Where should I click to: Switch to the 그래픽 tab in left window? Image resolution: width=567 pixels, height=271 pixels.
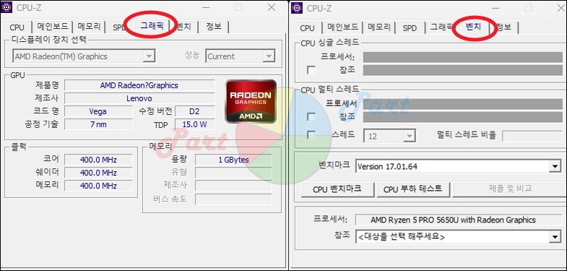[152, 26]
